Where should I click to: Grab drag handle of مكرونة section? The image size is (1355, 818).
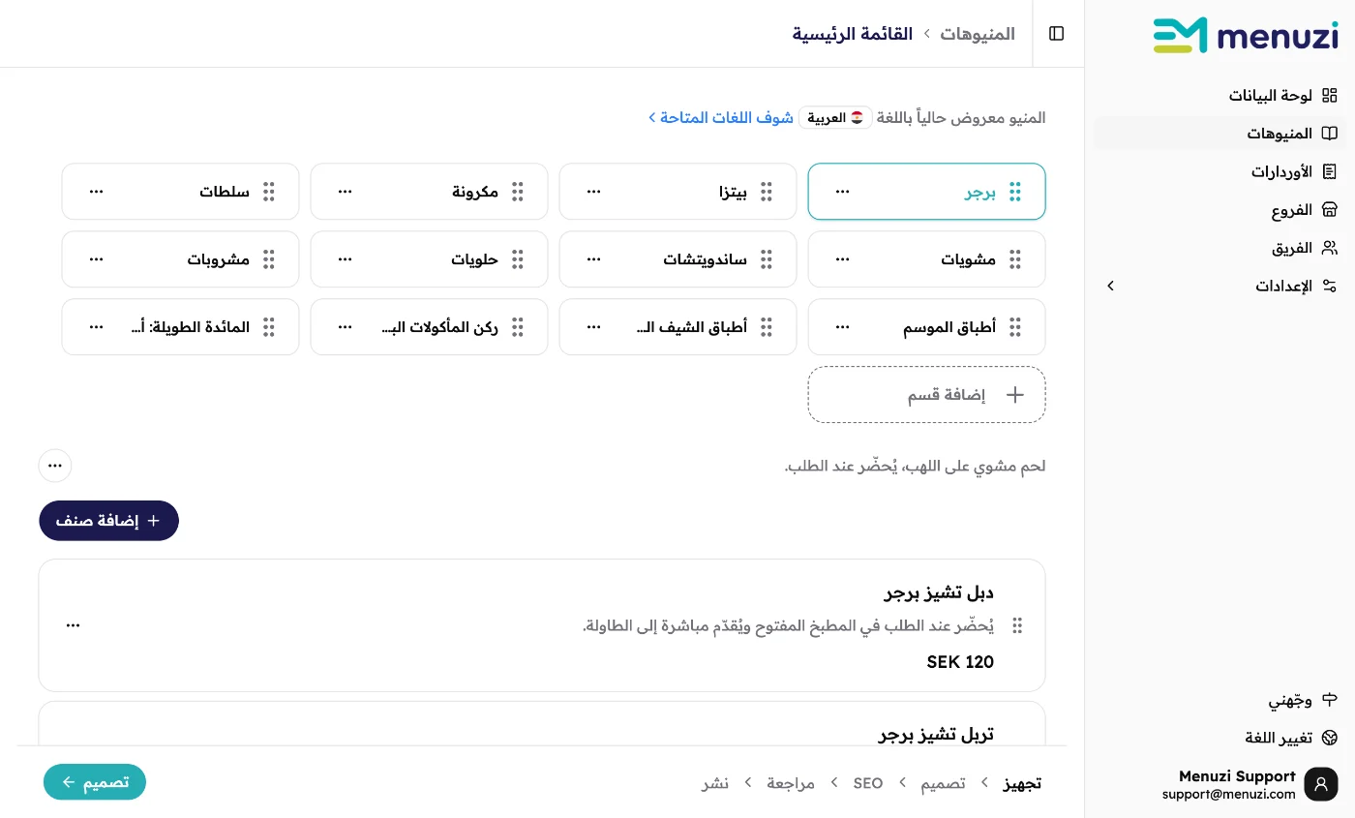point(518,192)
